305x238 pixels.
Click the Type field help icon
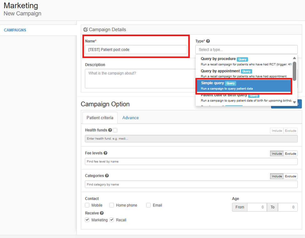coord(208,41)
